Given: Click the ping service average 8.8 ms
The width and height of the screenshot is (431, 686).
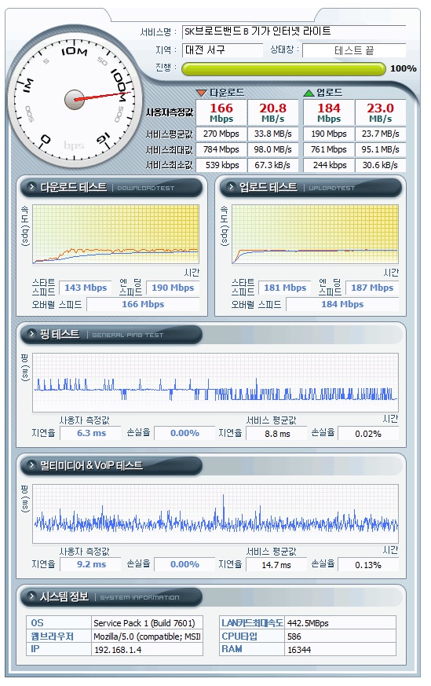Looking at the screenshot, I should pos(277,434).
